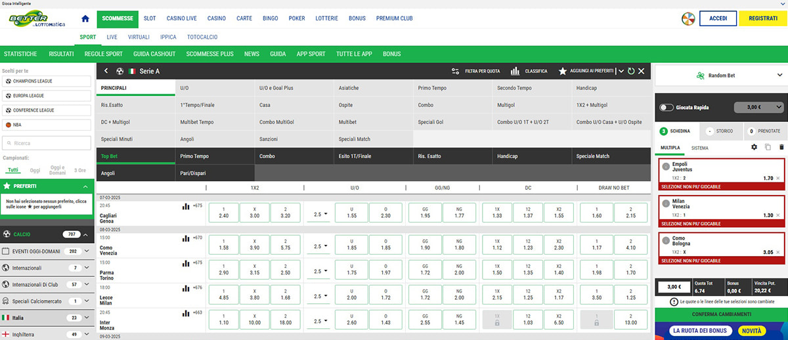Open stats chart for Cagliari Genoa

[x=186, y=207]
